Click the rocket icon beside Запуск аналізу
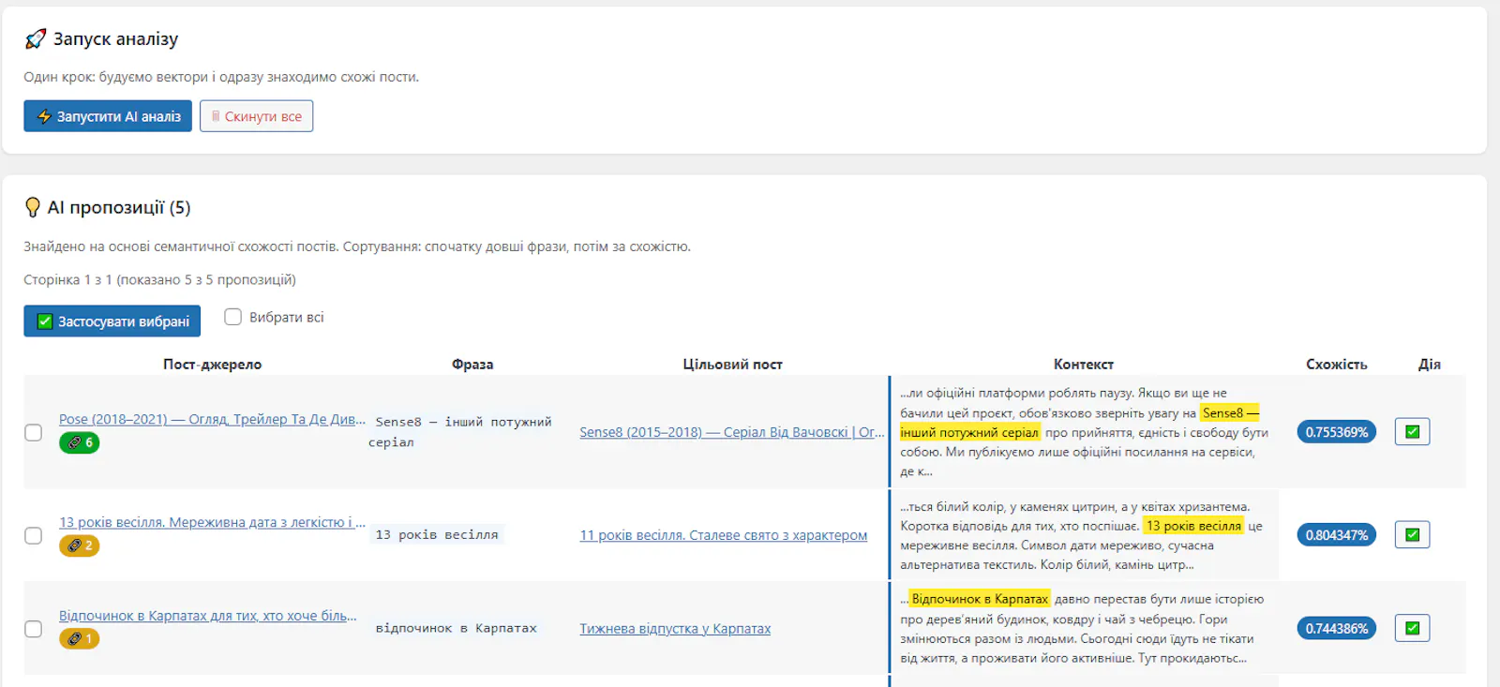Viewport: 1500px width, 687px height. tap(36, 39)
